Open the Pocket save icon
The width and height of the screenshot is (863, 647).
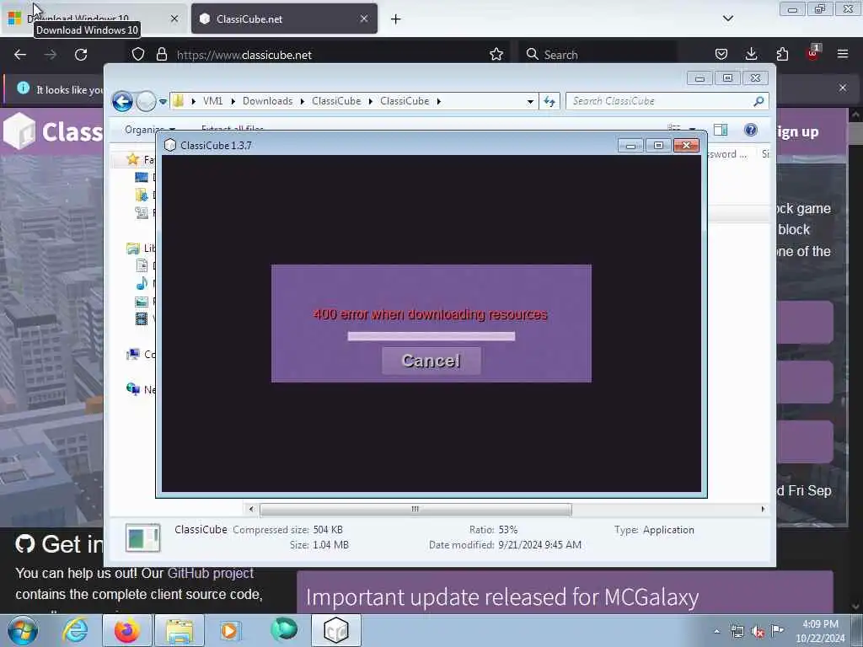[721, 55]
